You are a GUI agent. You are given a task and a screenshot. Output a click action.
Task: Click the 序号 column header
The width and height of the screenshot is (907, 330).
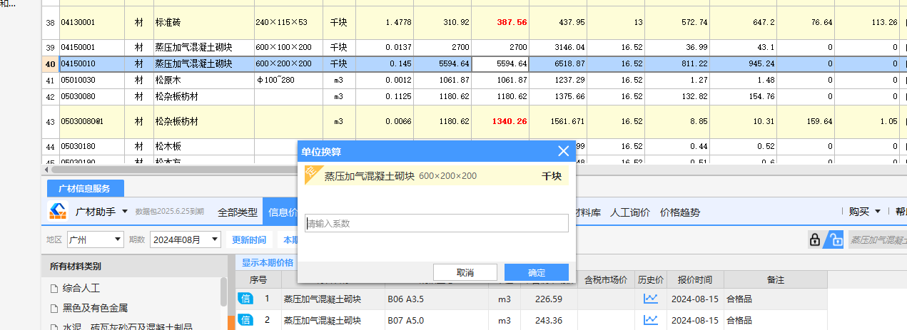pos(258,279)
